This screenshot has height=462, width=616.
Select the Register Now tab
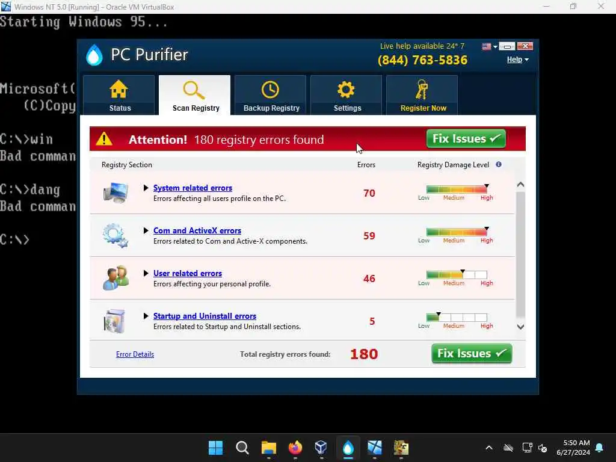click(x=422, y=95)
